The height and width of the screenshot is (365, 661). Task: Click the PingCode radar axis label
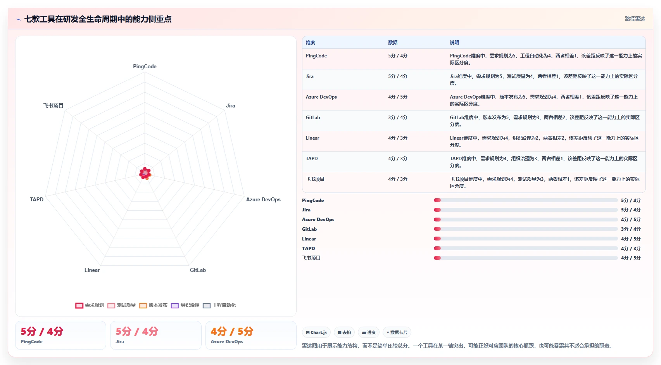(145, 66)
